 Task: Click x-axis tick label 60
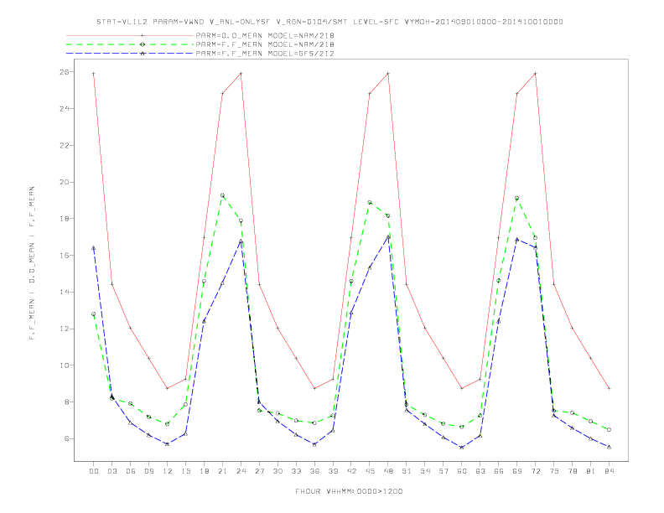[x=462, y=471]
